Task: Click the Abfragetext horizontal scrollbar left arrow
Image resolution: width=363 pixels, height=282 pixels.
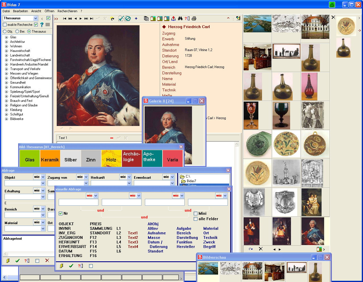Action: click(x=5, y=254)
